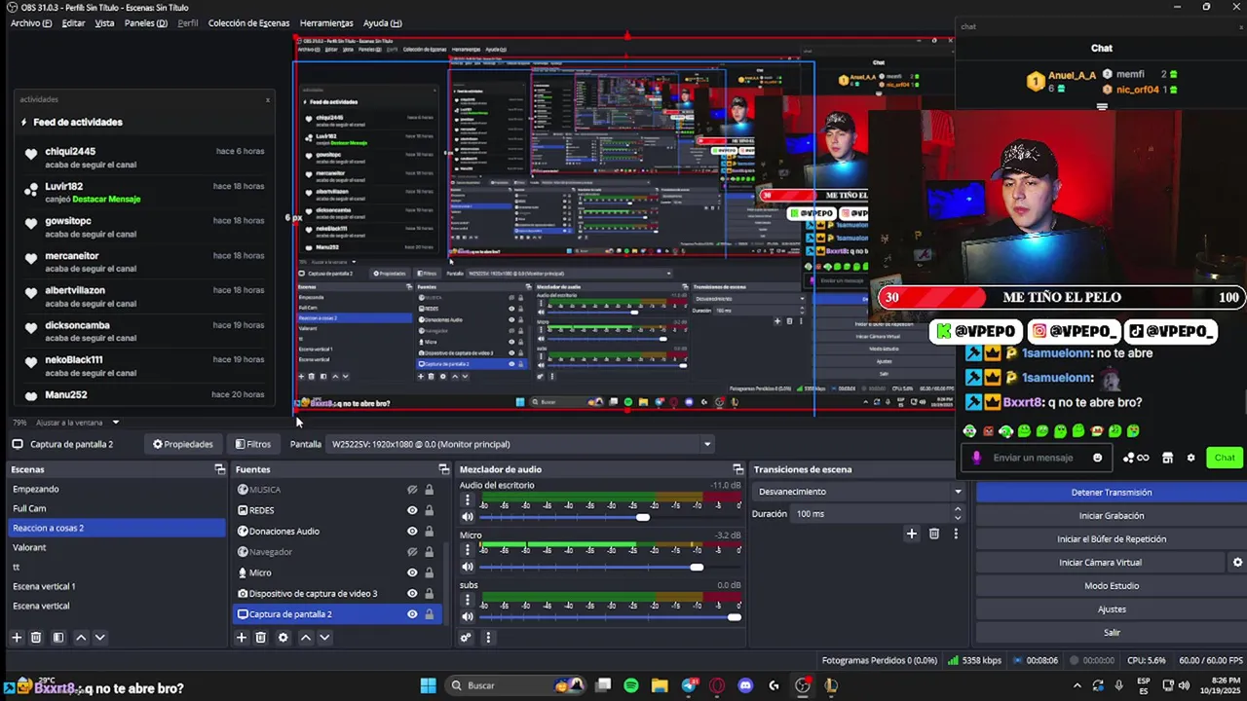Screen dimensions: 1247x701
Task: Move the selected scene up
Action: 81,638
